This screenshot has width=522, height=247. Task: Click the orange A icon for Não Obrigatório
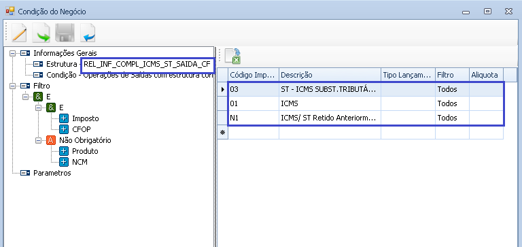click(x=51, y=140)
